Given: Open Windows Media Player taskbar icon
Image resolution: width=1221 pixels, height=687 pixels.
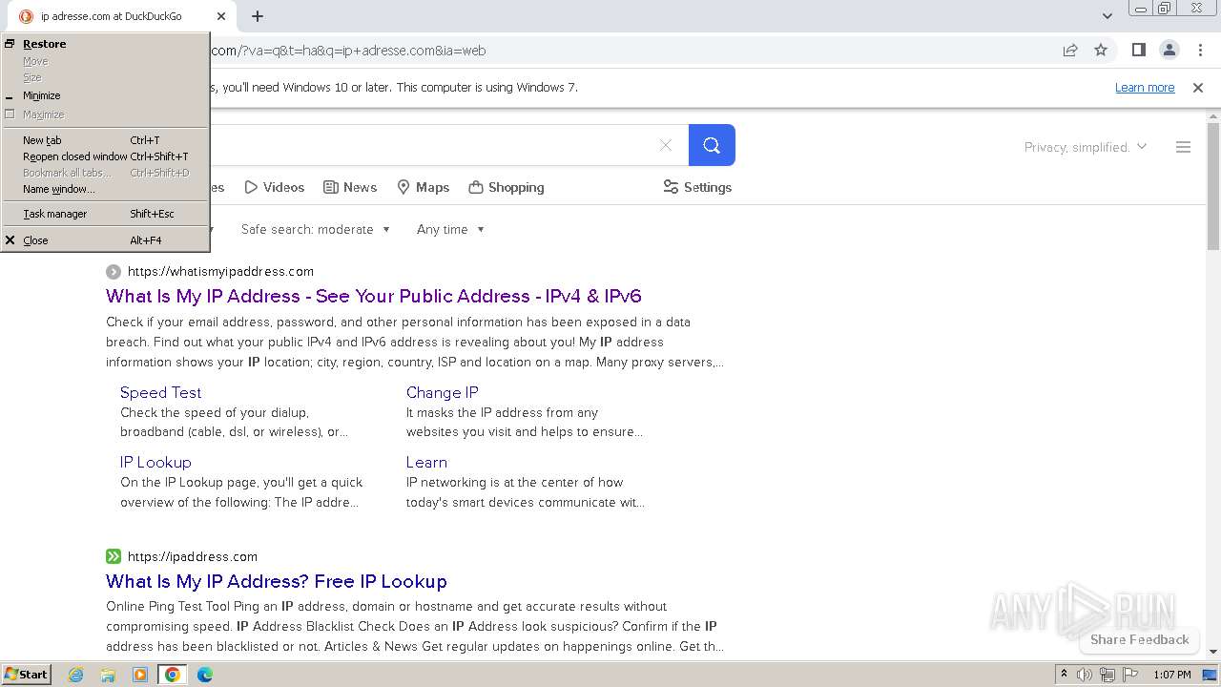Looking at the screenshot, I should [x=140, y=675].
